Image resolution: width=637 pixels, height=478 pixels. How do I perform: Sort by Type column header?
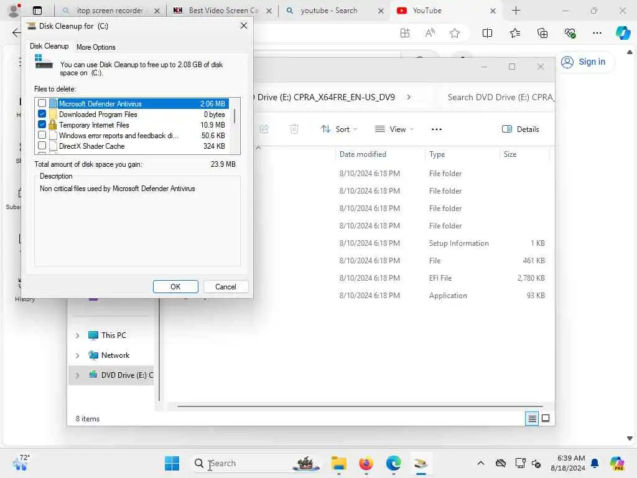pyautogui.click(x=437, y=154)
